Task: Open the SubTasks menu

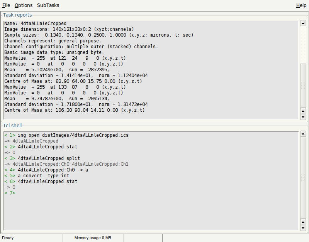Action: [48, 5]
